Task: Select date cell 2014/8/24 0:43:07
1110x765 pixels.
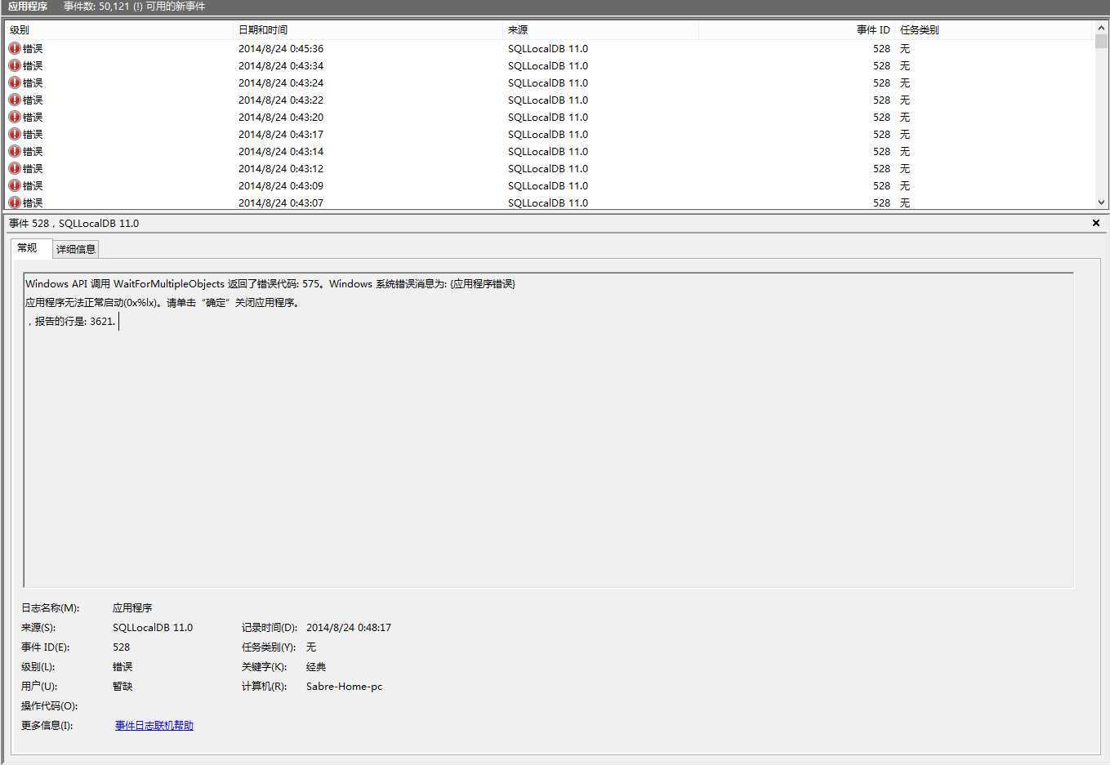Action: 281,202
